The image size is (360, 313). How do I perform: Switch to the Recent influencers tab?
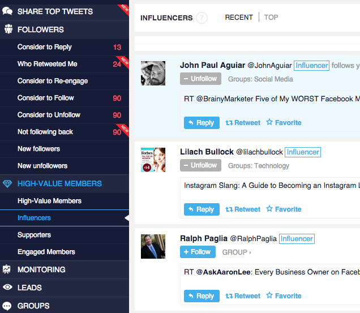(239, 18)
